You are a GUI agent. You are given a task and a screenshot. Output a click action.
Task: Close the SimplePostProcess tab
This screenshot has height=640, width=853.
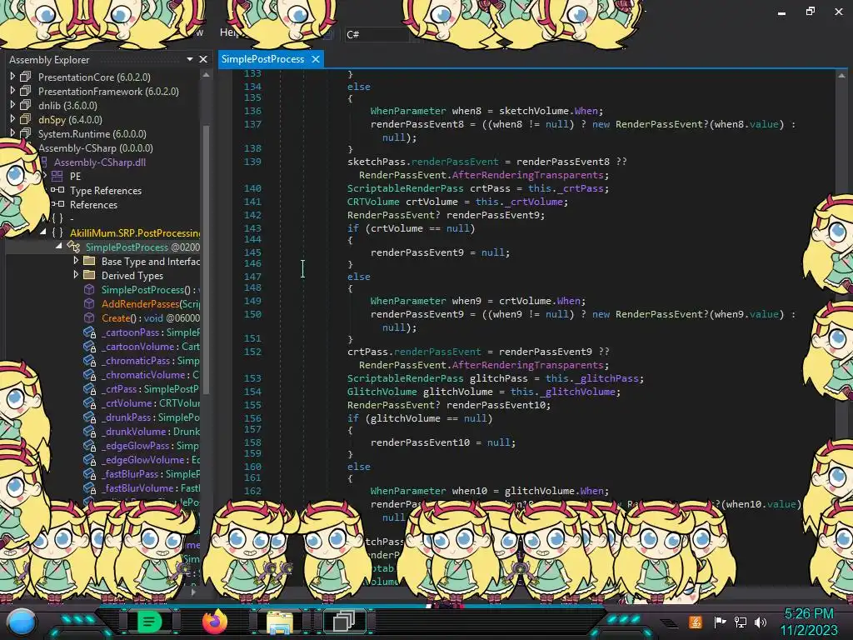pyautogui.click(x=316, y=59)
